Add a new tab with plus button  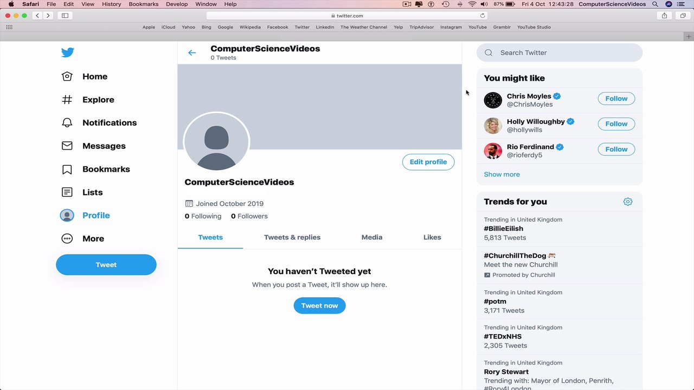click(x=689, y=36)
